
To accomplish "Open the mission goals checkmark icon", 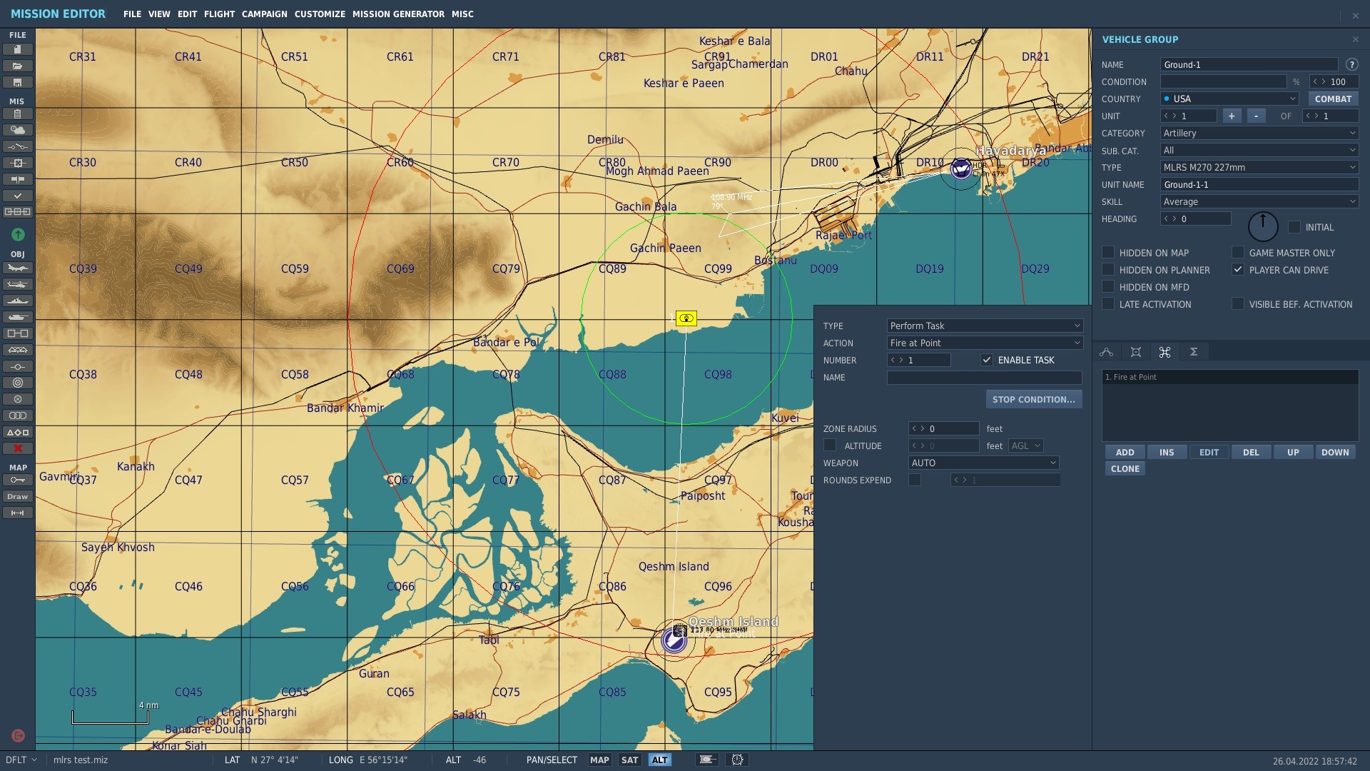I will coord(18,196).
